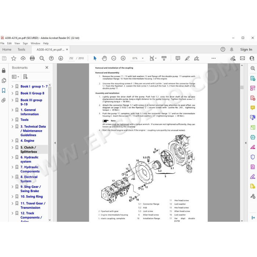
Task: Open the Sign document tool
Action: click(196, 58)
